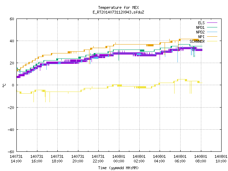Image resolution: width=228 pixels, height=171 pixels.
Task: Click the x-axis label 140801 10:00
Action: click(x=221, y=159)
